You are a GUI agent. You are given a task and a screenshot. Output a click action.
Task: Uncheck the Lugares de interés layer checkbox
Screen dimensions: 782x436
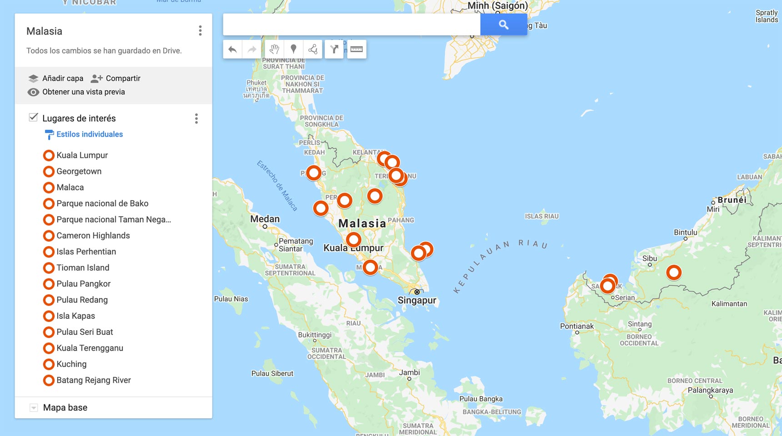pyautogui.click(x=33, y=118)
